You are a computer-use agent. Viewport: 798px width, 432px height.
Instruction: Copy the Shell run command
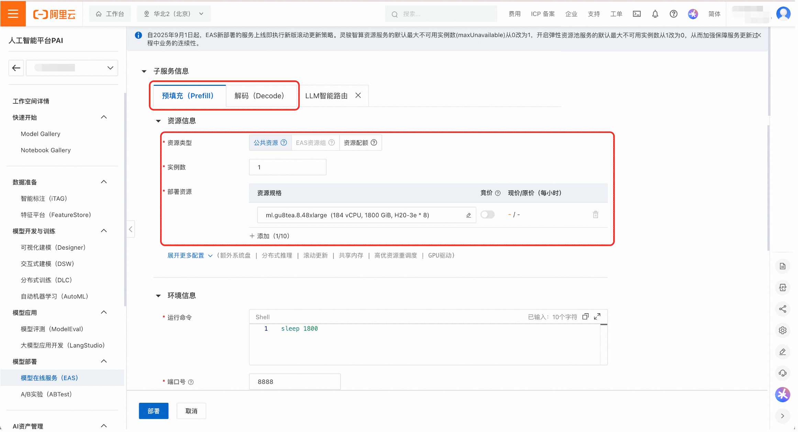(x=585, y=317)
